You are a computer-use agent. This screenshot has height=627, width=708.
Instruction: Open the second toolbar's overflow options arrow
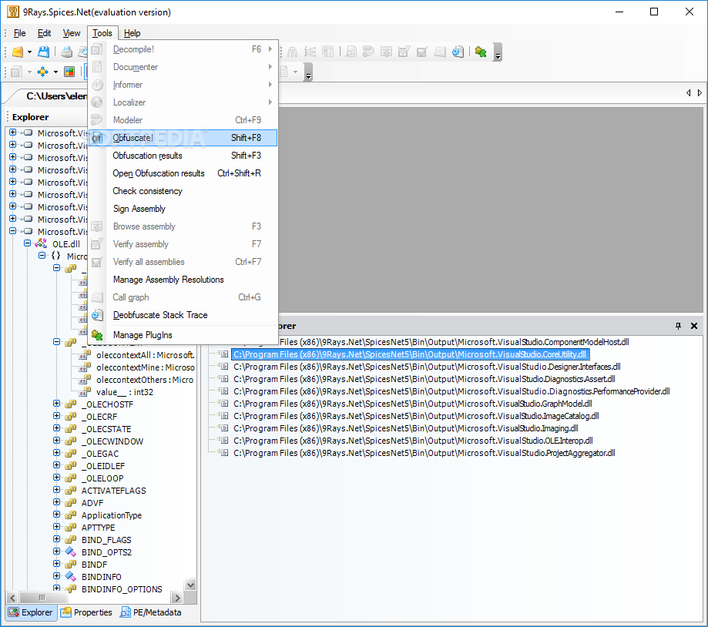(308, 72)
